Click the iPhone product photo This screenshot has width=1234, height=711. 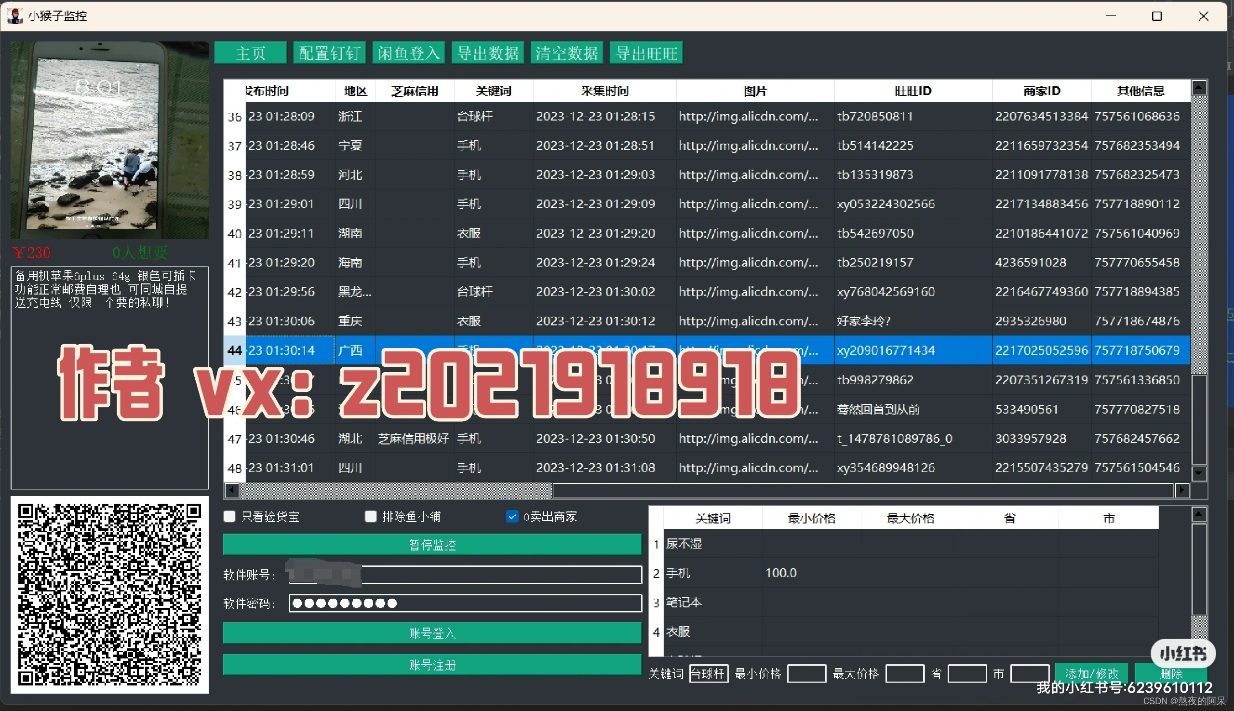pos(109,140)
